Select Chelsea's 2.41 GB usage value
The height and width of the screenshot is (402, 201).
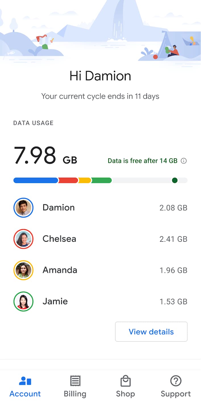(173, 239)
